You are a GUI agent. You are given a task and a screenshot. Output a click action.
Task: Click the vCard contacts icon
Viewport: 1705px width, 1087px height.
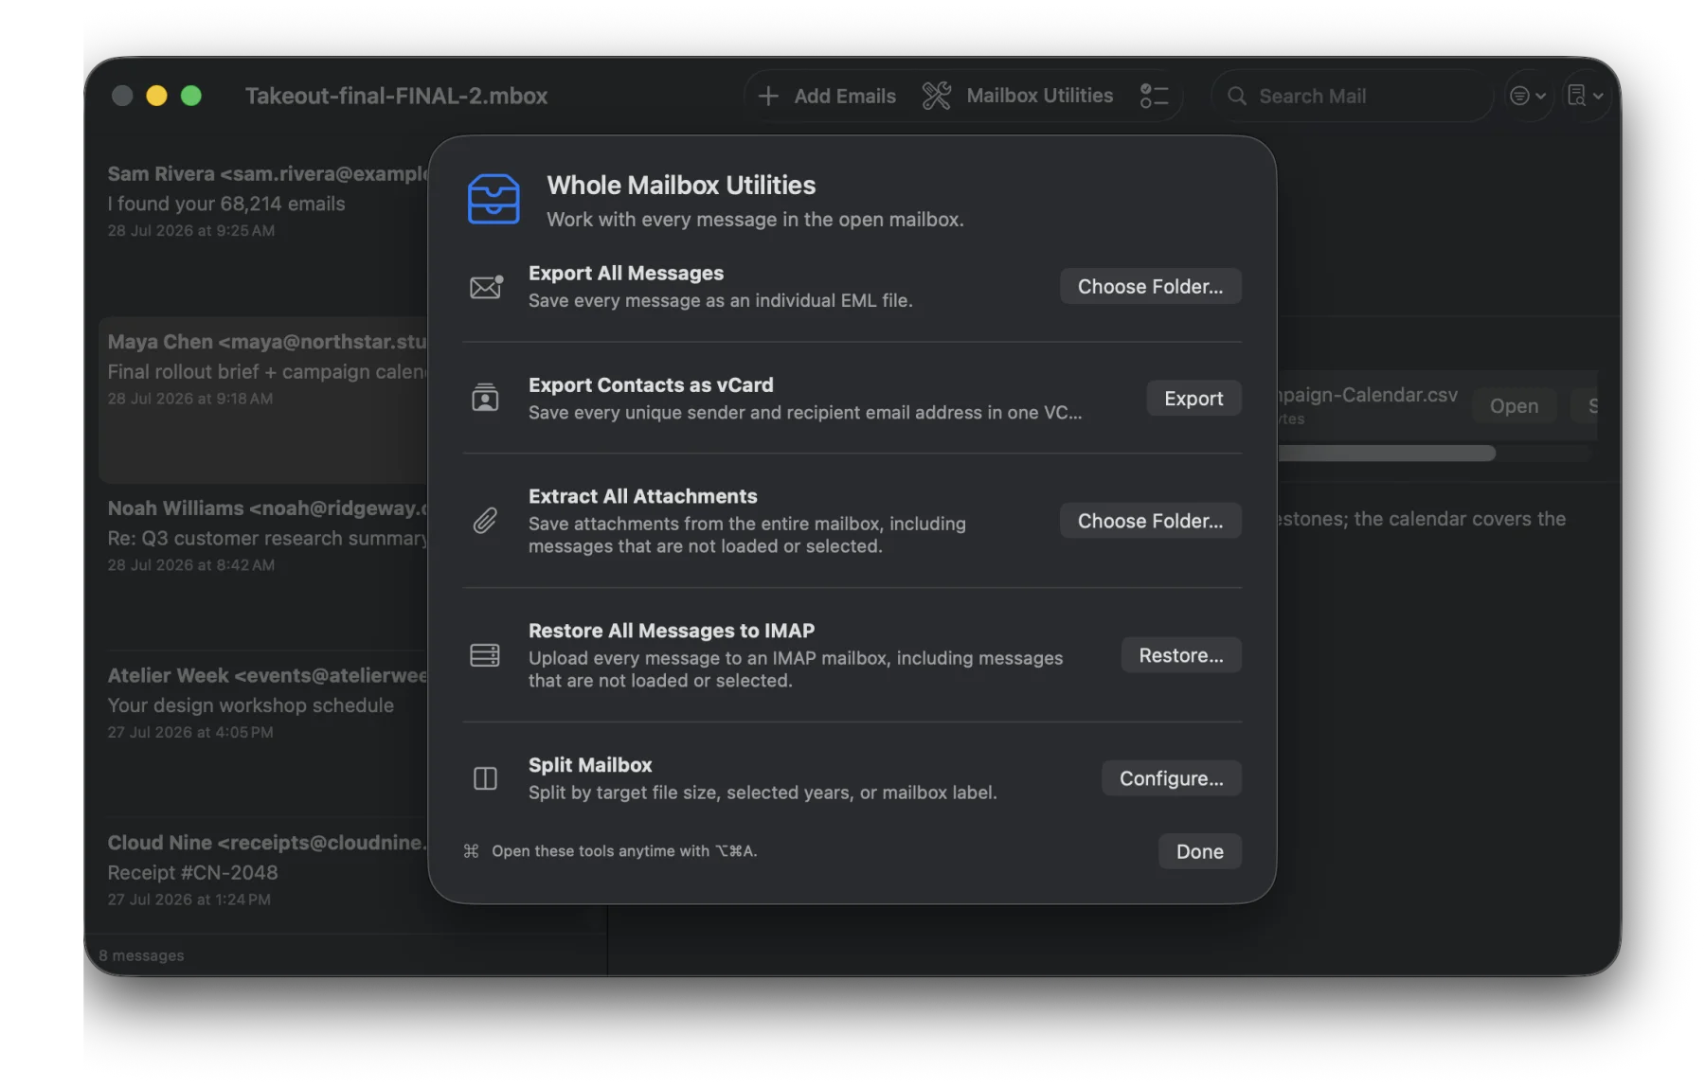click(x=485, y=398)
